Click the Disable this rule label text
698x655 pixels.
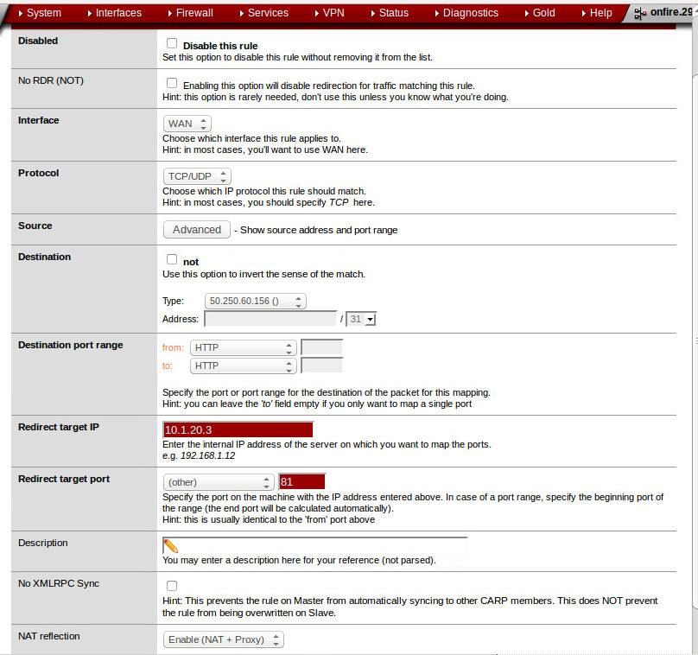click(x=220, y=46)
